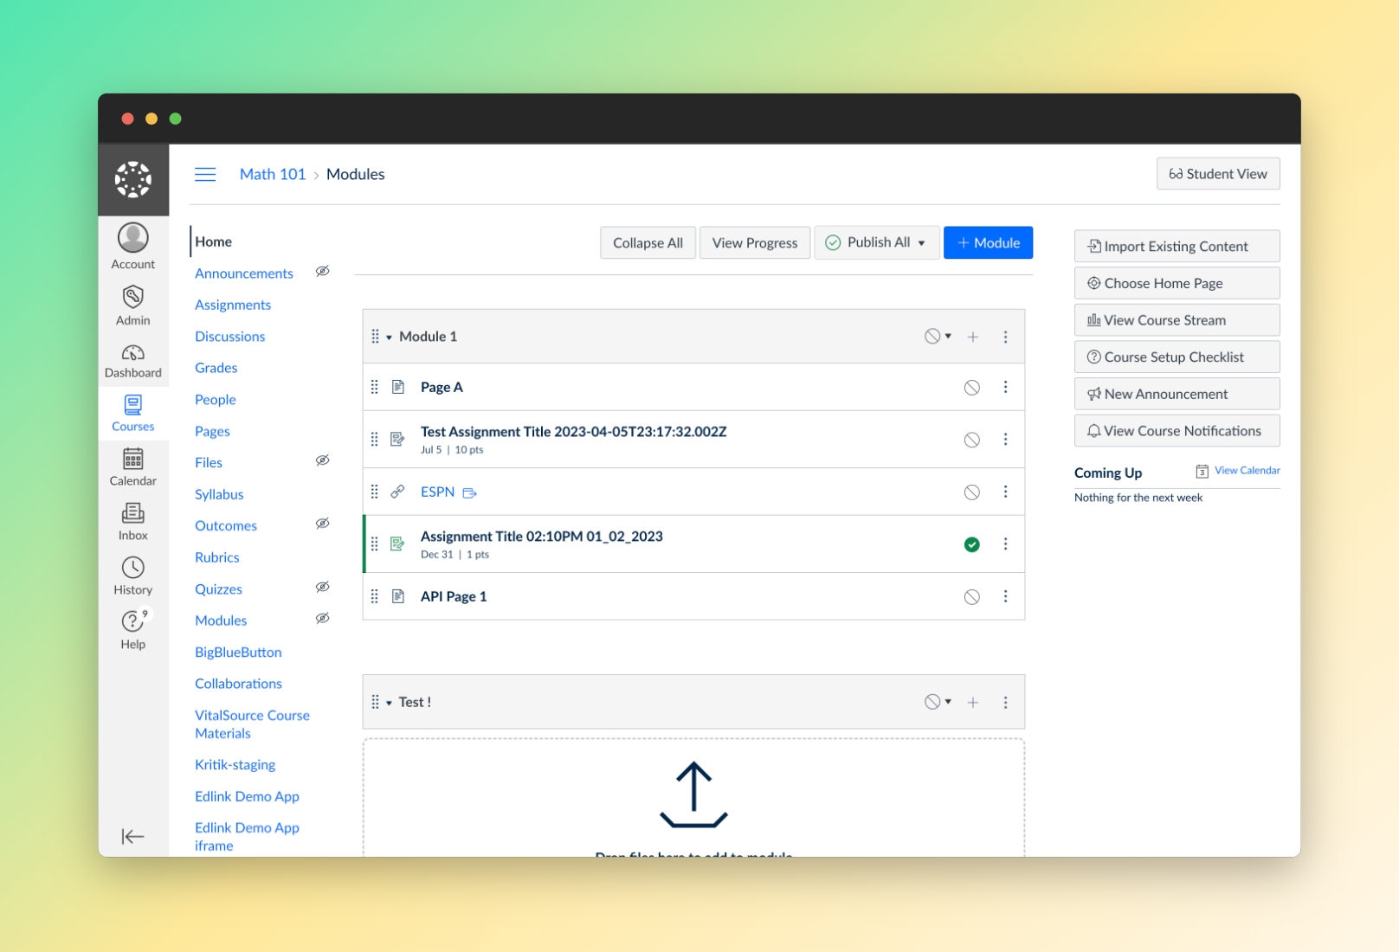Open the Publish All dropdown
The image size is (1399, 952).
(x=876, y=242)
